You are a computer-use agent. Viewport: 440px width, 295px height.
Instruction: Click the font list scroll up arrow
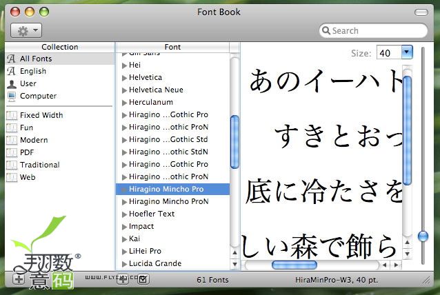(x=234, y=253)
